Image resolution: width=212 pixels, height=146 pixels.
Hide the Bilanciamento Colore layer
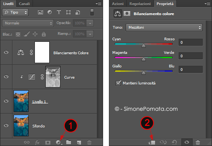(x=6, y=52)
